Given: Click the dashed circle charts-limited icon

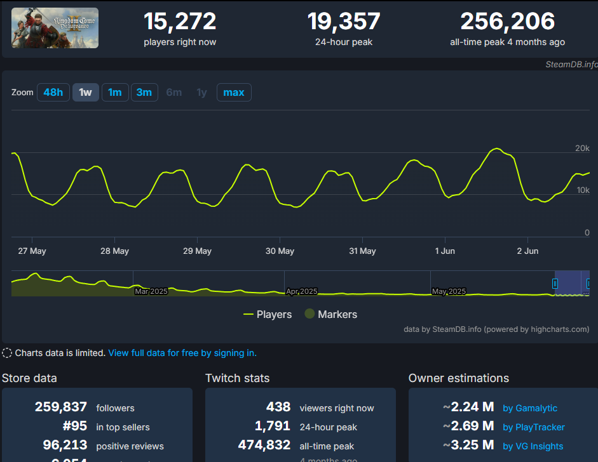Looking at the screenshot, I should click(x=7, y=353).
